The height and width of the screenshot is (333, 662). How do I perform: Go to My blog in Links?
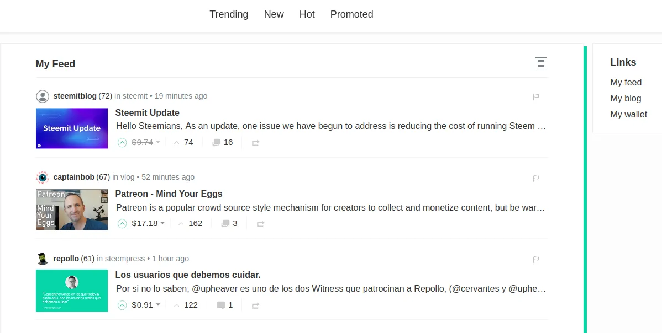(626, 99)
